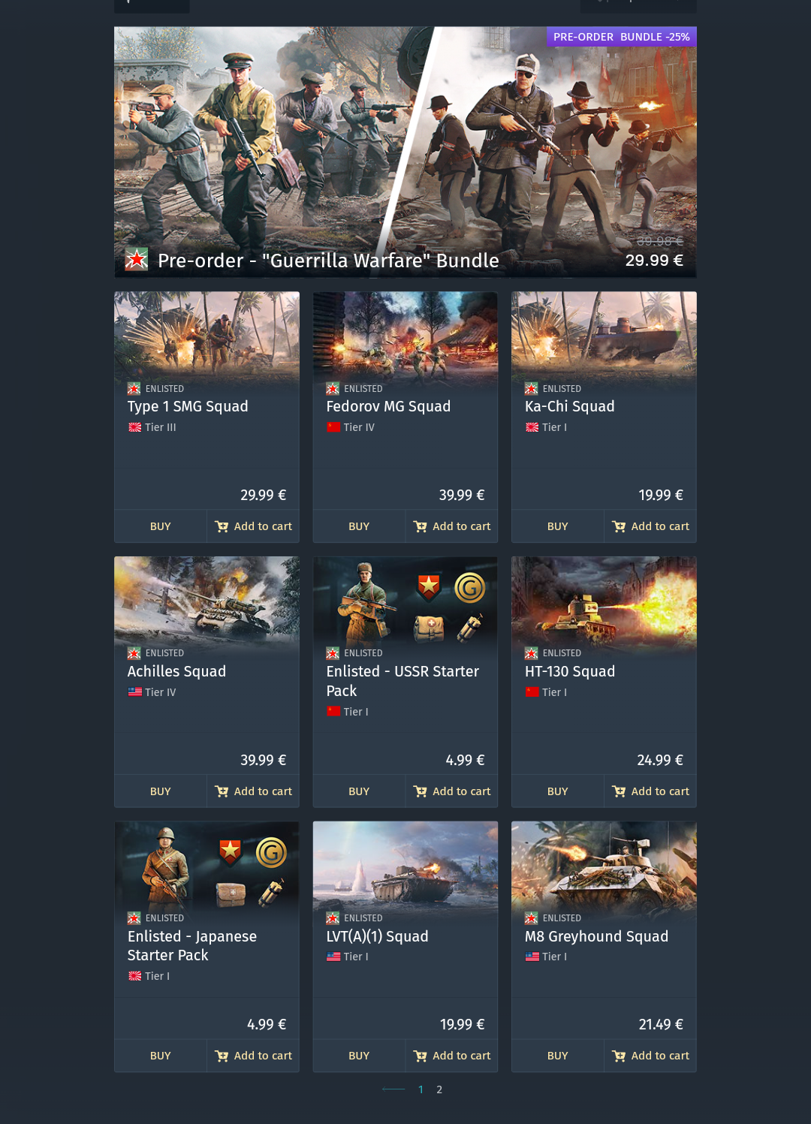The width and height of the screenshot is (811, 1124).
Task: Click the Enlisted star logo on Guerrilla Warfare banner
Action: (137, 260)
